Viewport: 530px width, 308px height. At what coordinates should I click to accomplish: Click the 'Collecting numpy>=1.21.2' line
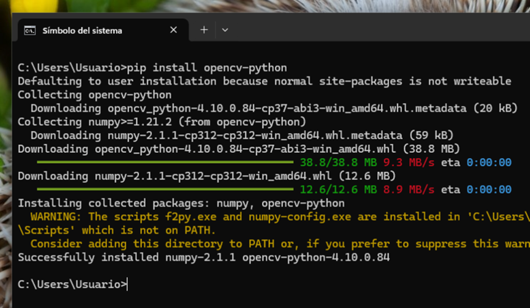(x=162, y=122)
